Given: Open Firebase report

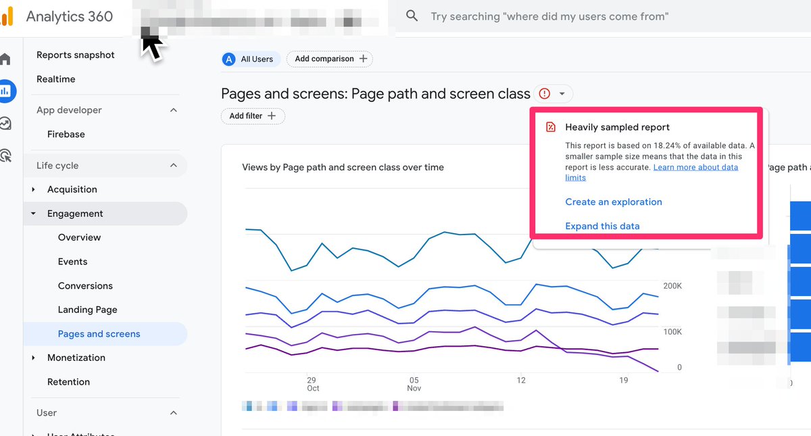Looking at the screenshot, I should click(66, 134).
